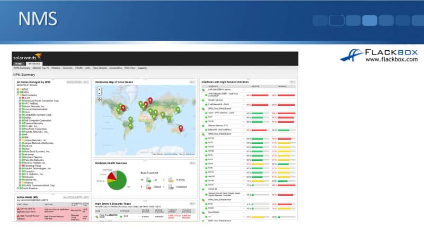Expand the South America tree node
The height and width of the screenshot is (238, 424).
click(19, 189)
